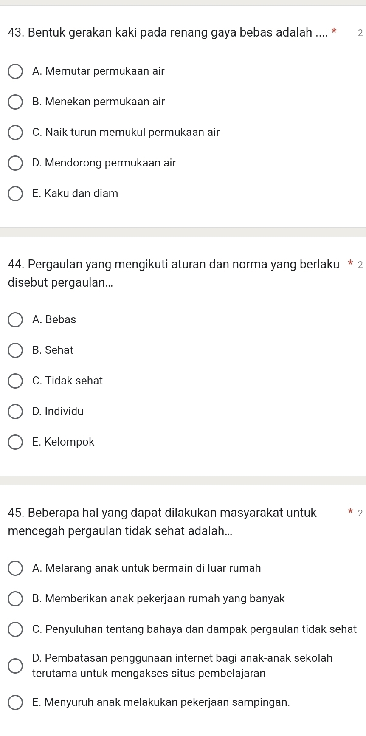Image resolution: width=366 pixels, height=736 pixels.
Task: Choose E. Kelompok answer
Action: tap(16, 442)
